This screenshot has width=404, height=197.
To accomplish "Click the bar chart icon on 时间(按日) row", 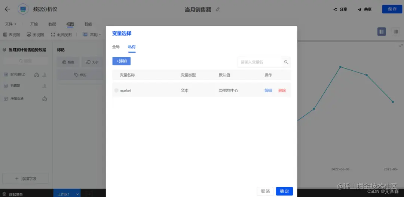I will pos(44,75).
